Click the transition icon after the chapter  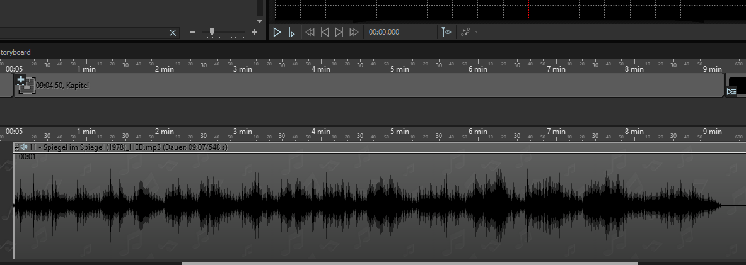pos(731,91)
